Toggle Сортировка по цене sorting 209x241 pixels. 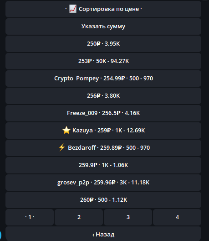(103, 9)
